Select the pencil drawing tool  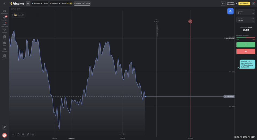coord(28,134)
